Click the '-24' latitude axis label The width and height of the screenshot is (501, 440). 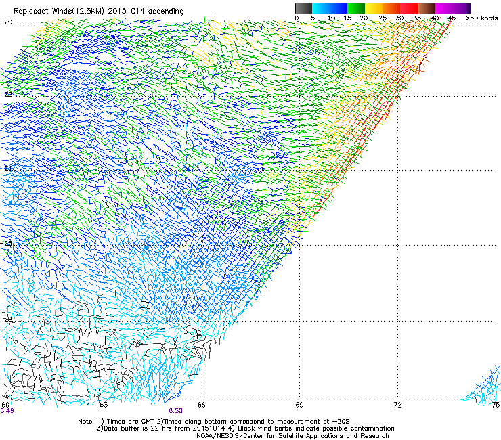click(x=6, y=168)
